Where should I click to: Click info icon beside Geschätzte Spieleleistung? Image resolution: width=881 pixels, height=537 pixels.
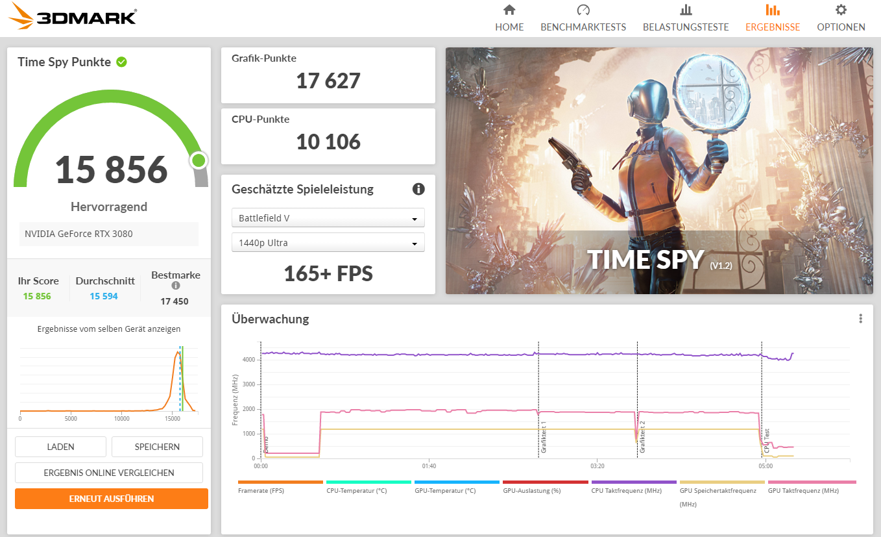[418, 189]
